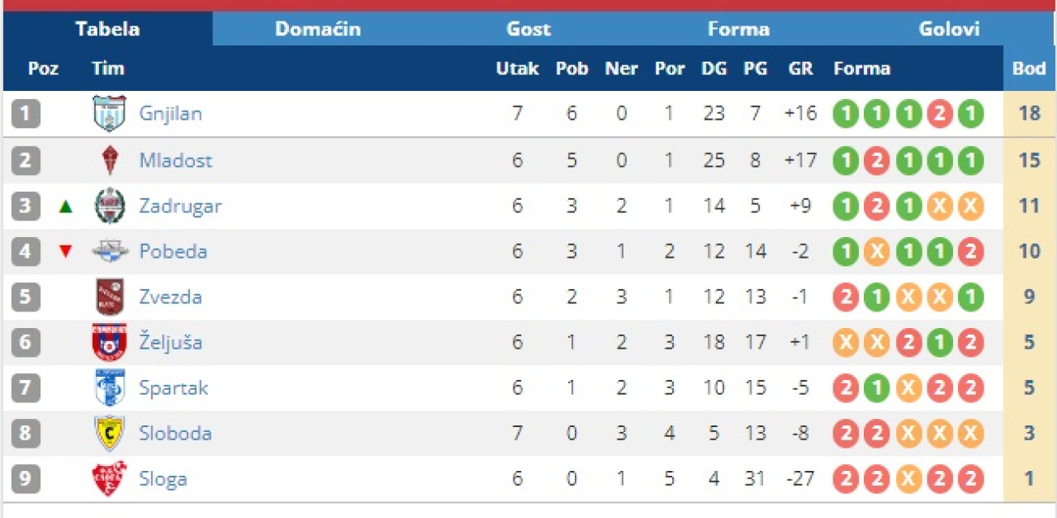Click the Željuša team badge

[109, 342]
